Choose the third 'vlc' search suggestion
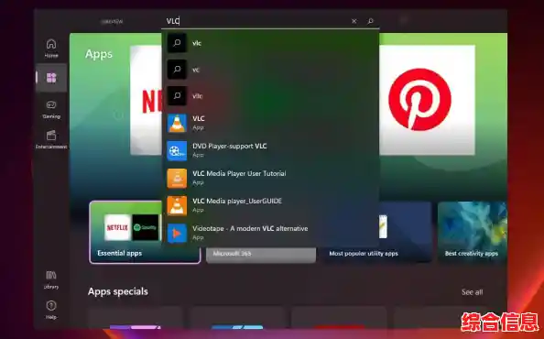The image size is (544, 339). point(270,96)
